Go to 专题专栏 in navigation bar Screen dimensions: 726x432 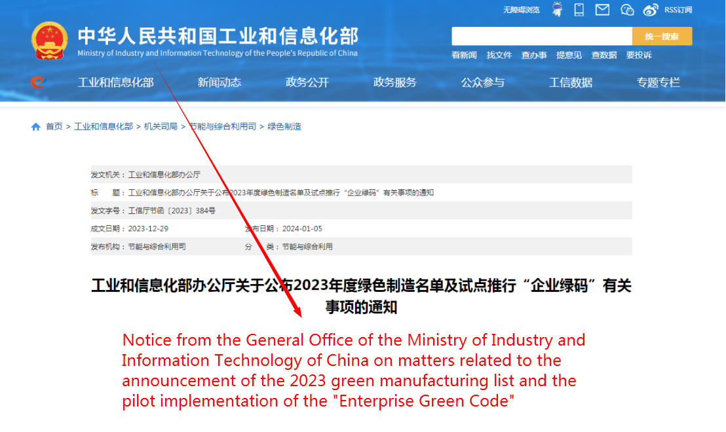(x=659, y=82)
